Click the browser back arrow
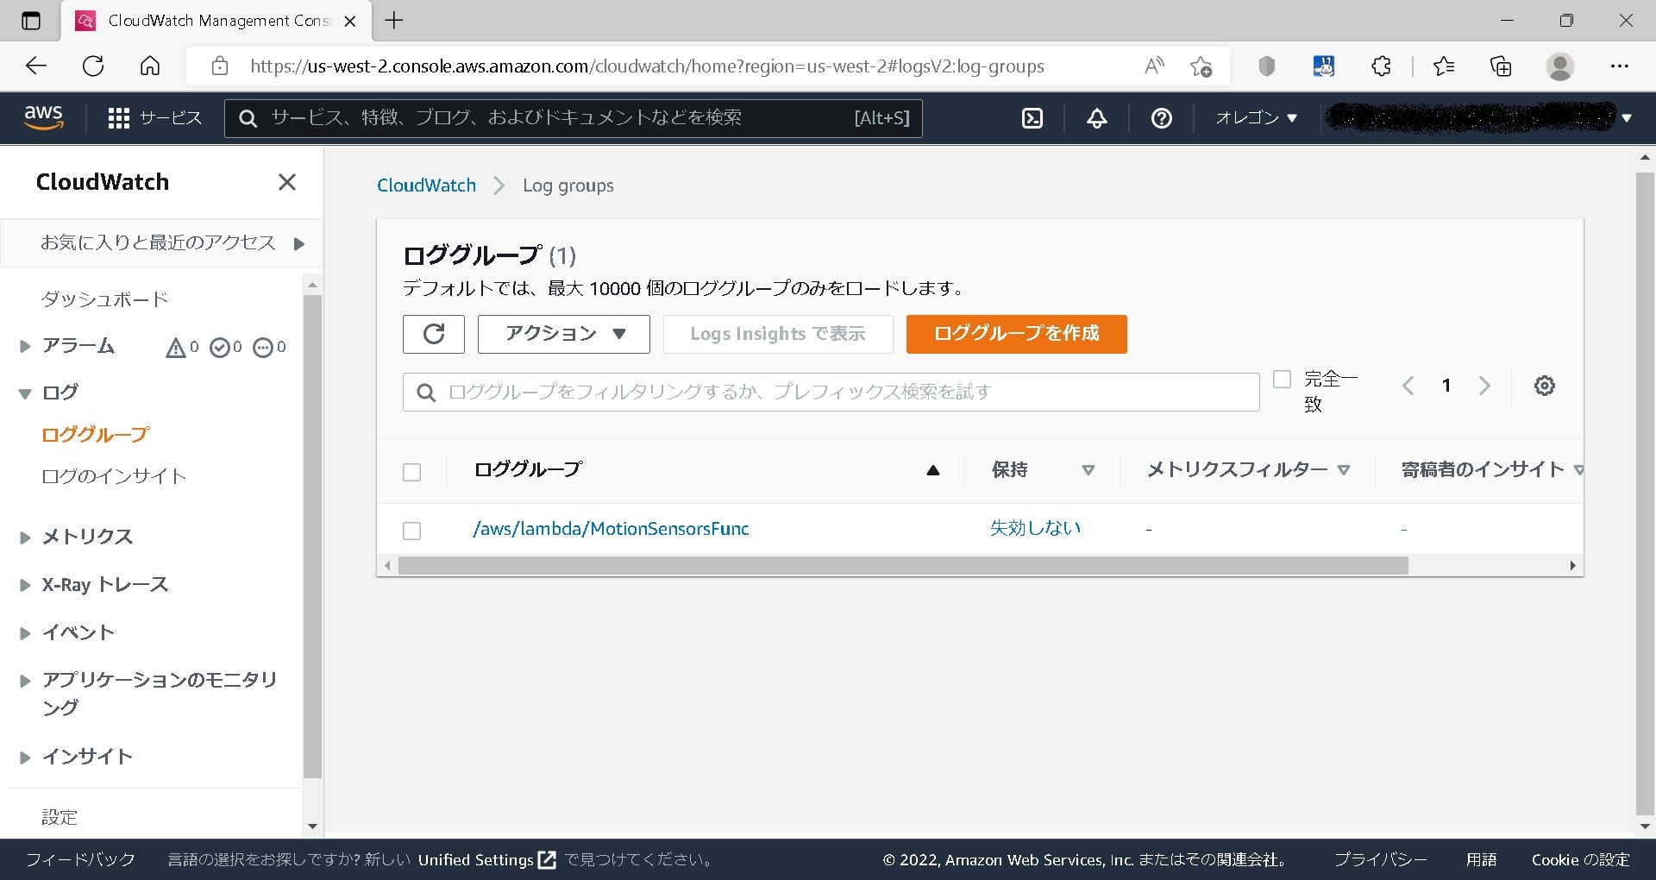Image resolution: width=1656 pixels, height=880 pixels. coord(36,66)
